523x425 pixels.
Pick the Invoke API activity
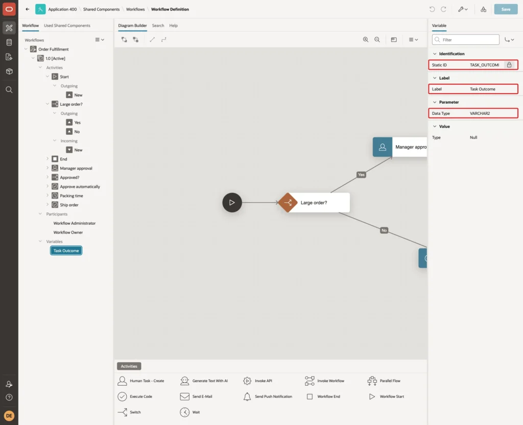257,381
